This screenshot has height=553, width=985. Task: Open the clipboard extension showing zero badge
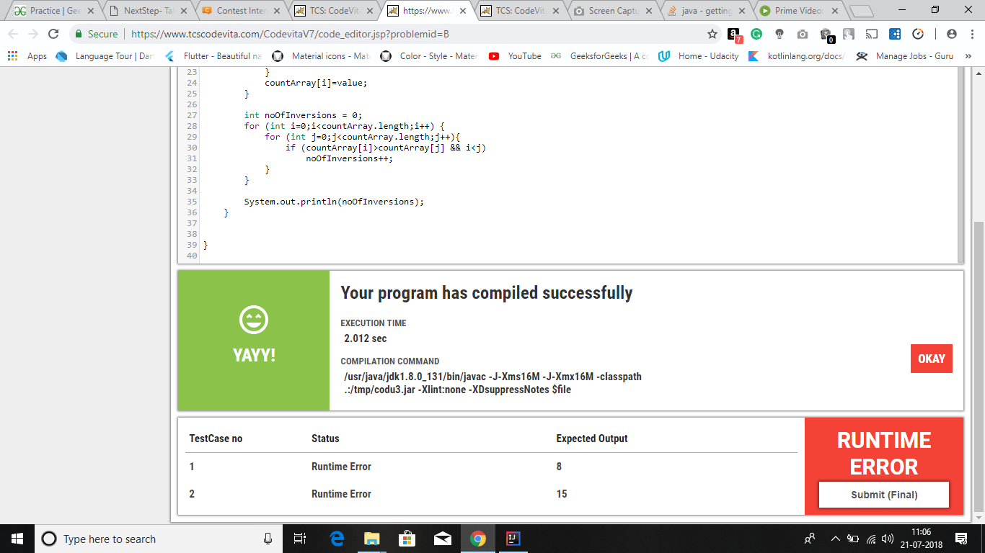click(x=826, y=34)
